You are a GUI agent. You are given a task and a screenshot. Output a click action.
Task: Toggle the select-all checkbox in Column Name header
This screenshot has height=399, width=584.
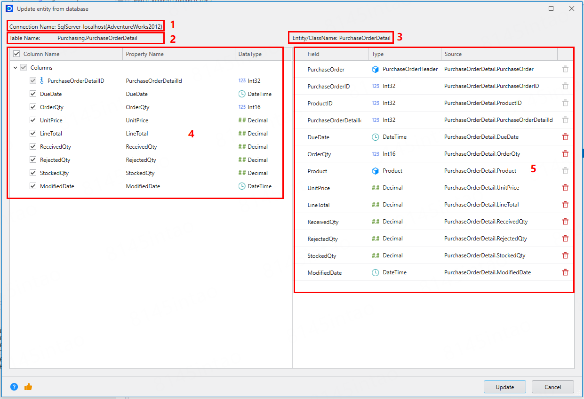[16, 54]
